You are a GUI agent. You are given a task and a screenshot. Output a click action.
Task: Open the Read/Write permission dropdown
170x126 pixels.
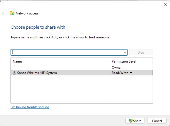click(131, 73)
